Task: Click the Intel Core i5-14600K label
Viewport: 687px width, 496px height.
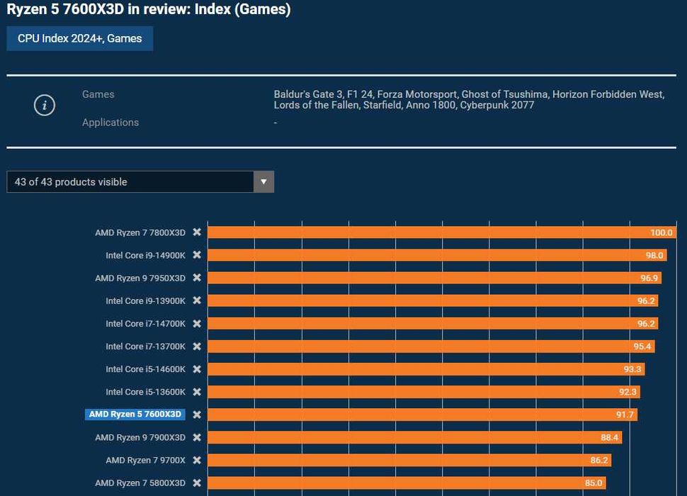Action: (x=145, y=369)
